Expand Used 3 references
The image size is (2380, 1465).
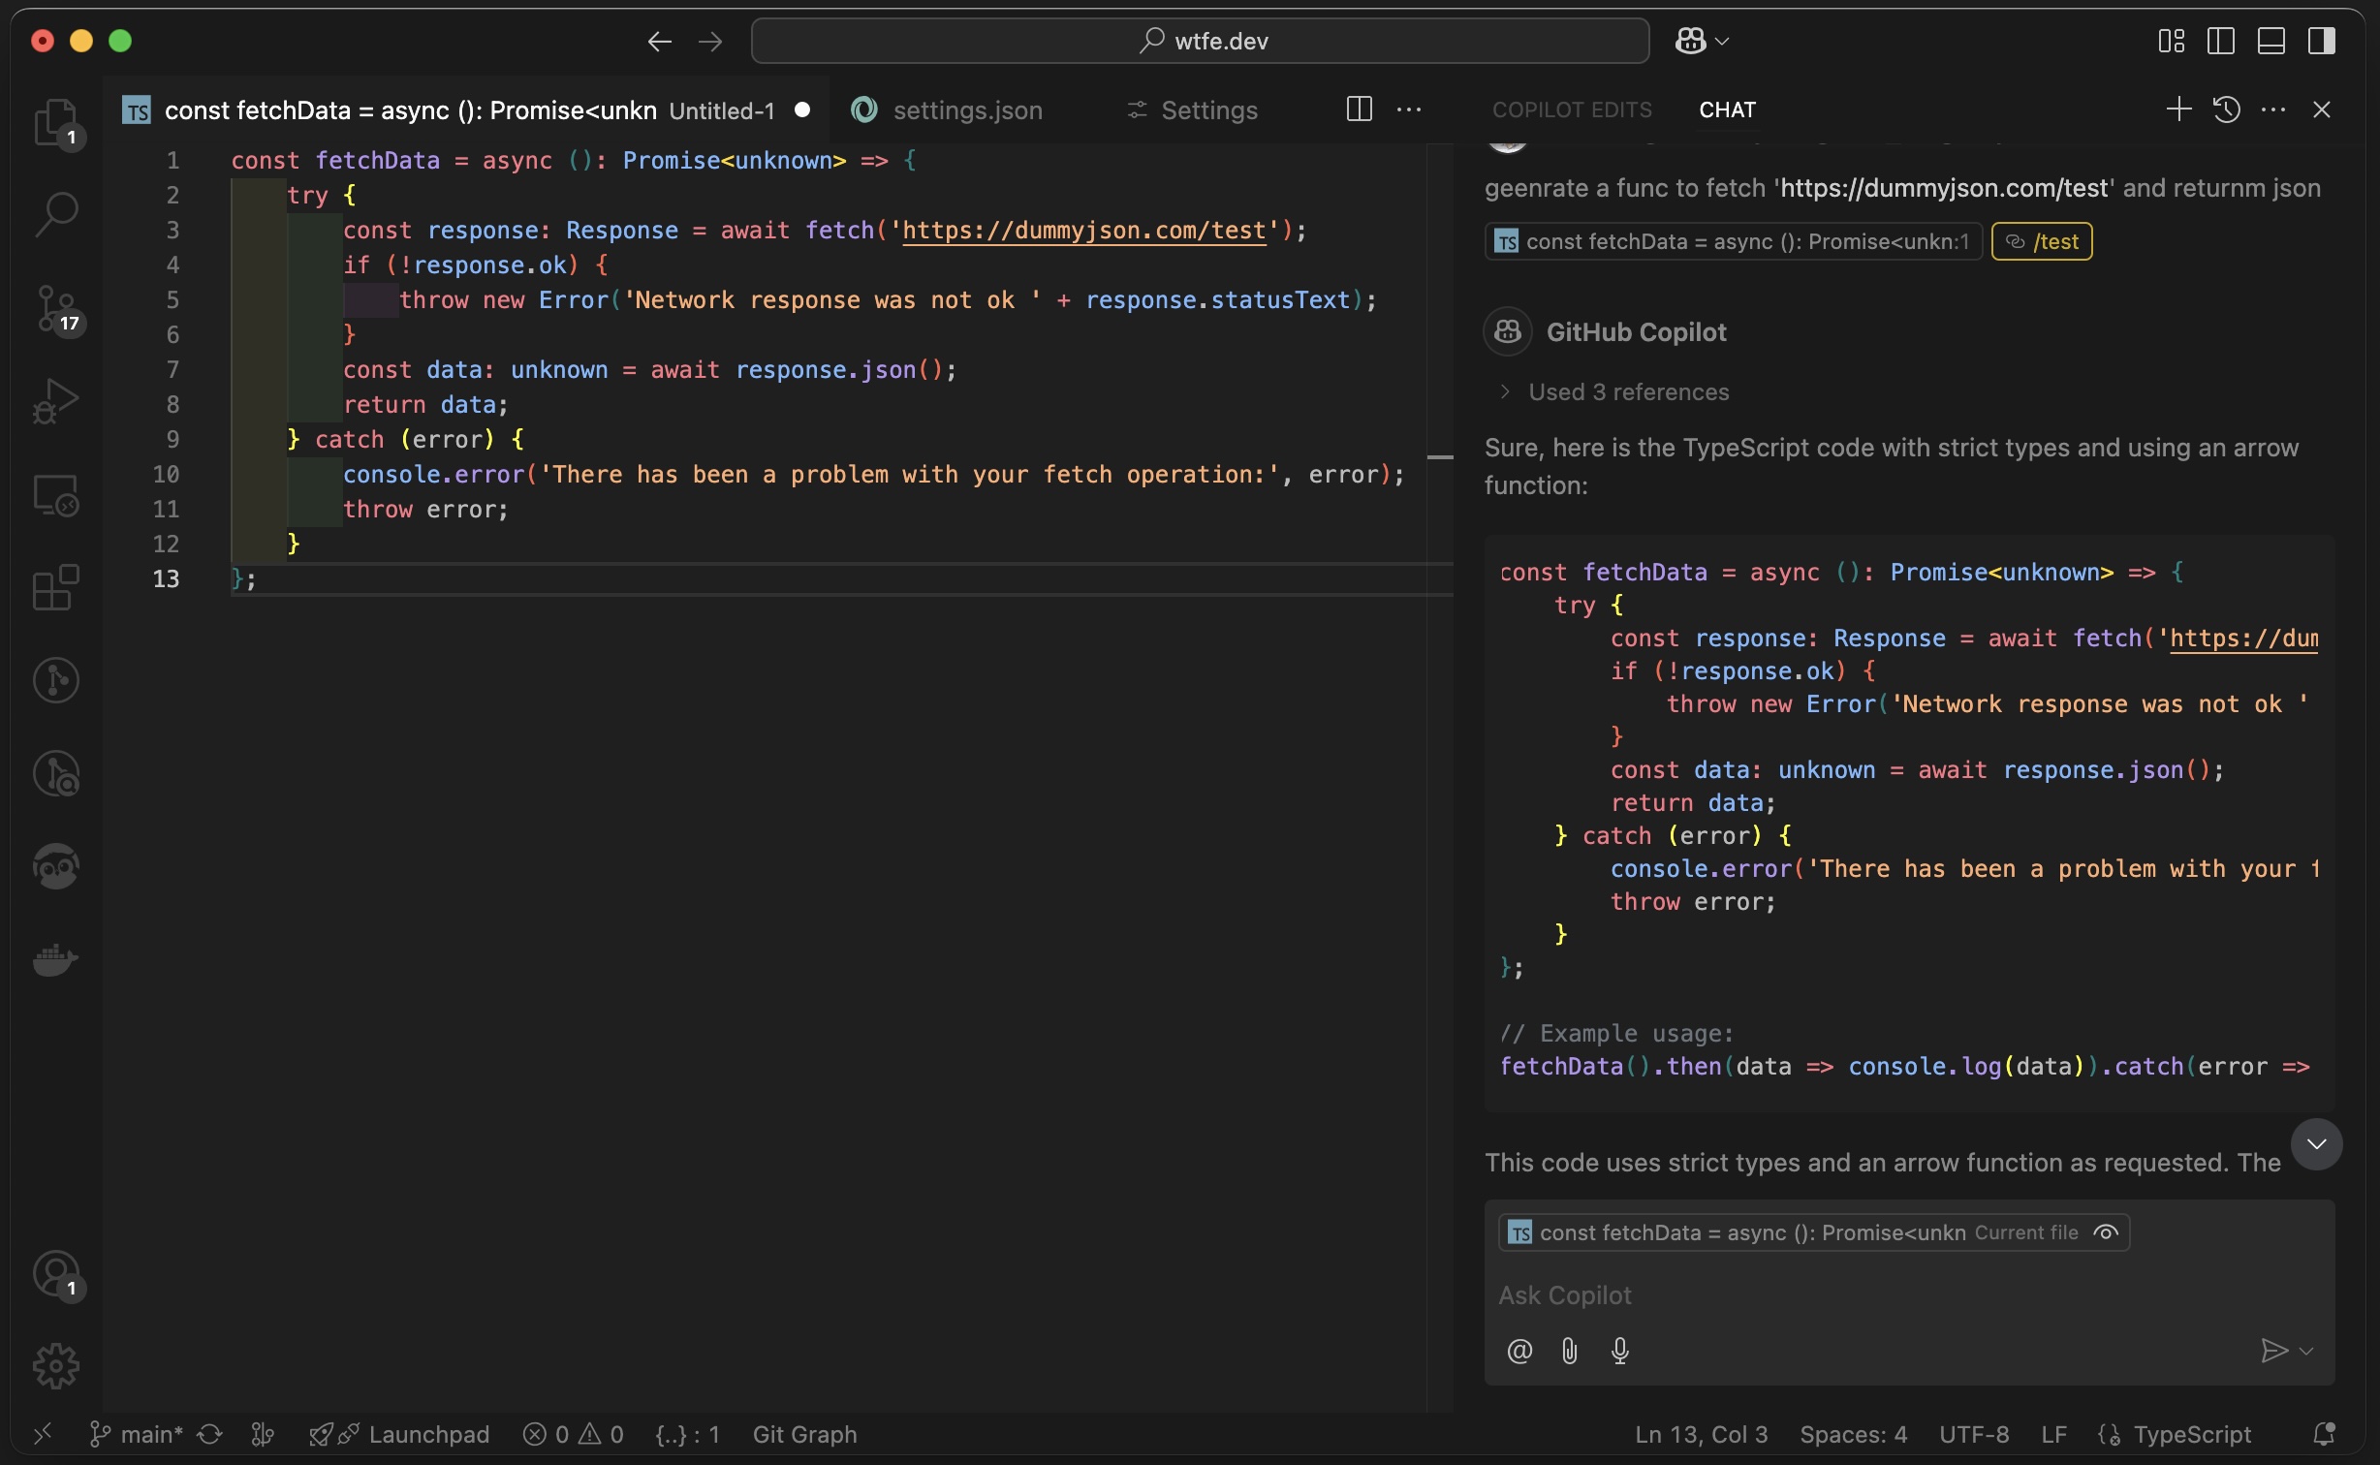(x=1614, y=391)
